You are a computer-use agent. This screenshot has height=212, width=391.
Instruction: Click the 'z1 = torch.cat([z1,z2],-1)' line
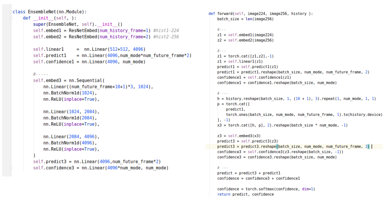[x=246, y=56]
